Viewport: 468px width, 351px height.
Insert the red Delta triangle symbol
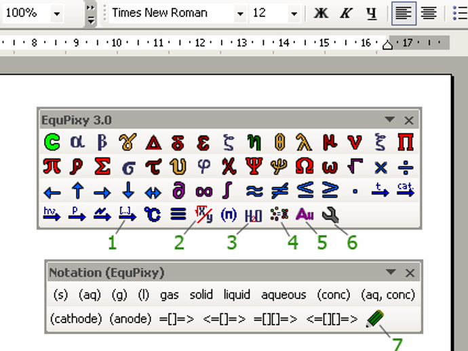point(153,142)
